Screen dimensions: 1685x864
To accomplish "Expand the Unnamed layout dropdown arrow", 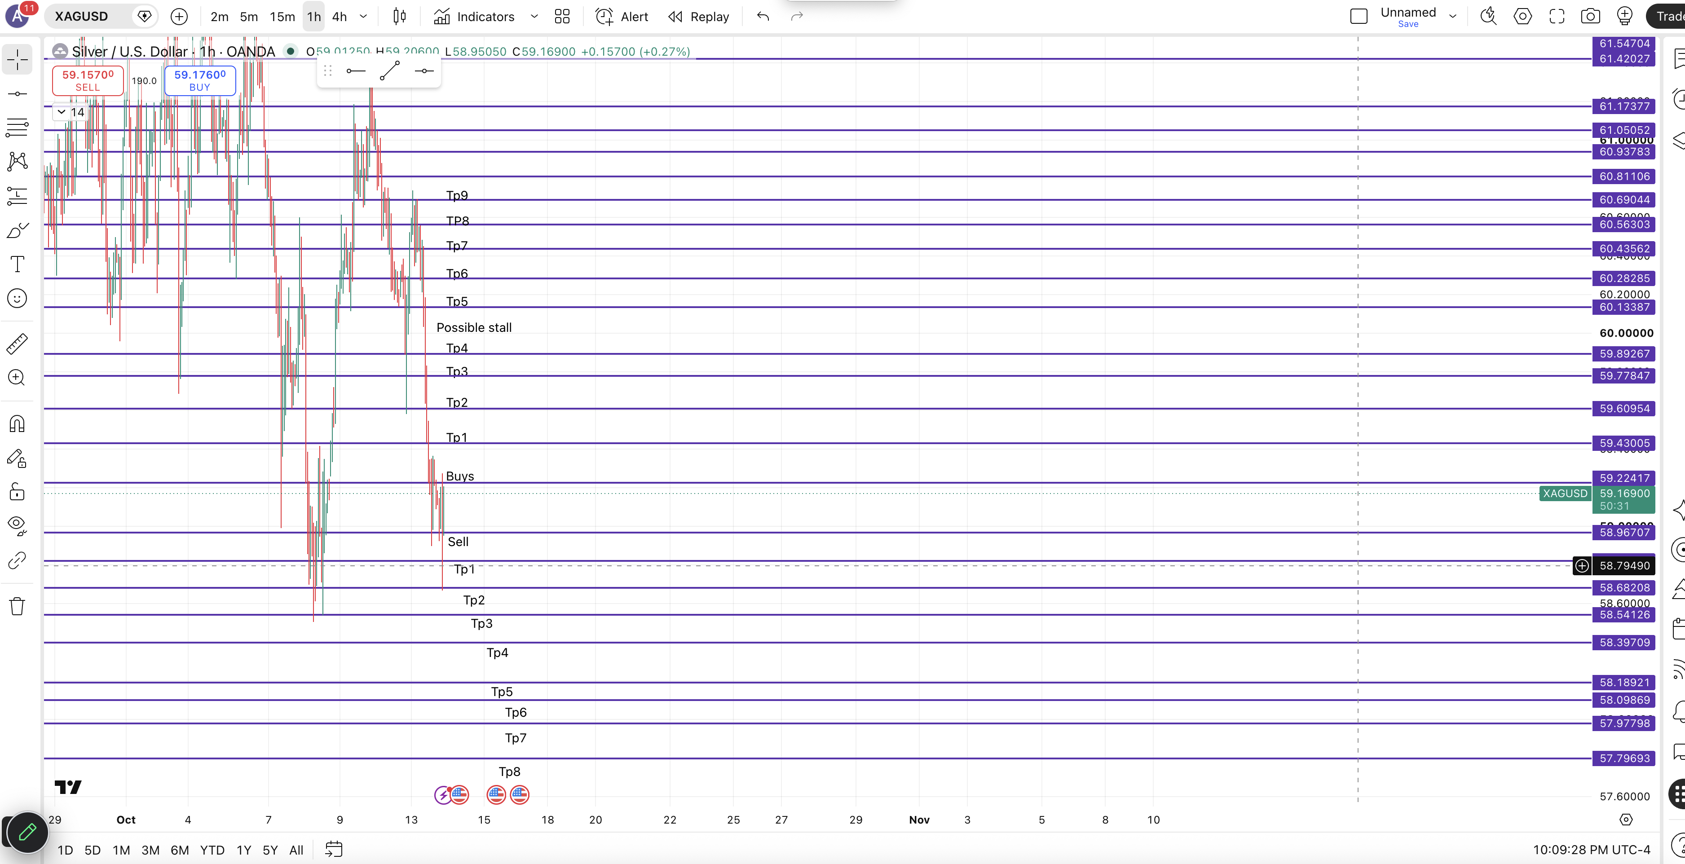I will [1453, 16].
